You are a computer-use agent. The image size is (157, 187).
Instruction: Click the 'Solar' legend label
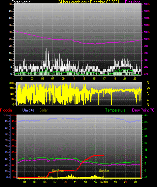43,110
